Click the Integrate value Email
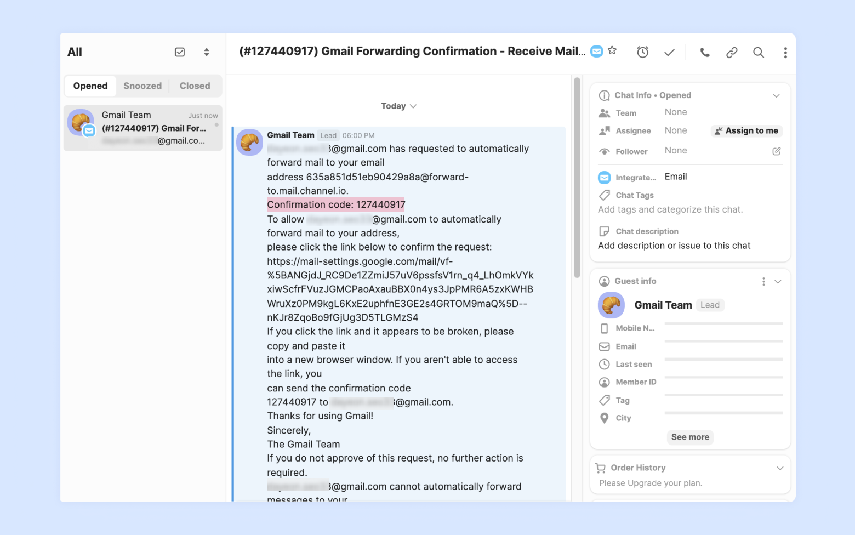The image size is (855, 535). tap(676, 177)
